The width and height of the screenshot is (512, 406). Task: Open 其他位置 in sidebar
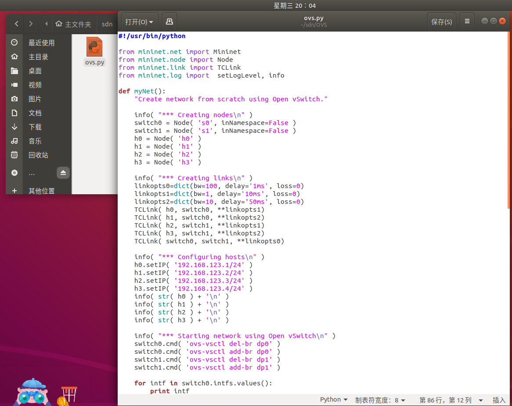[41, 191]
